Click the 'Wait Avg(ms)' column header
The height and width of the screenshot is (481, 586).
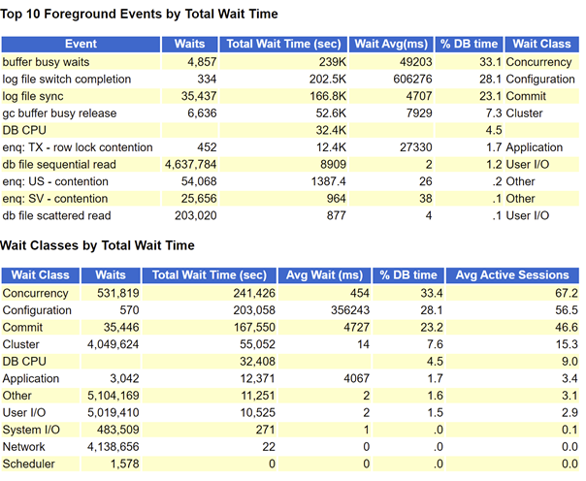click(x=391, y=44)
